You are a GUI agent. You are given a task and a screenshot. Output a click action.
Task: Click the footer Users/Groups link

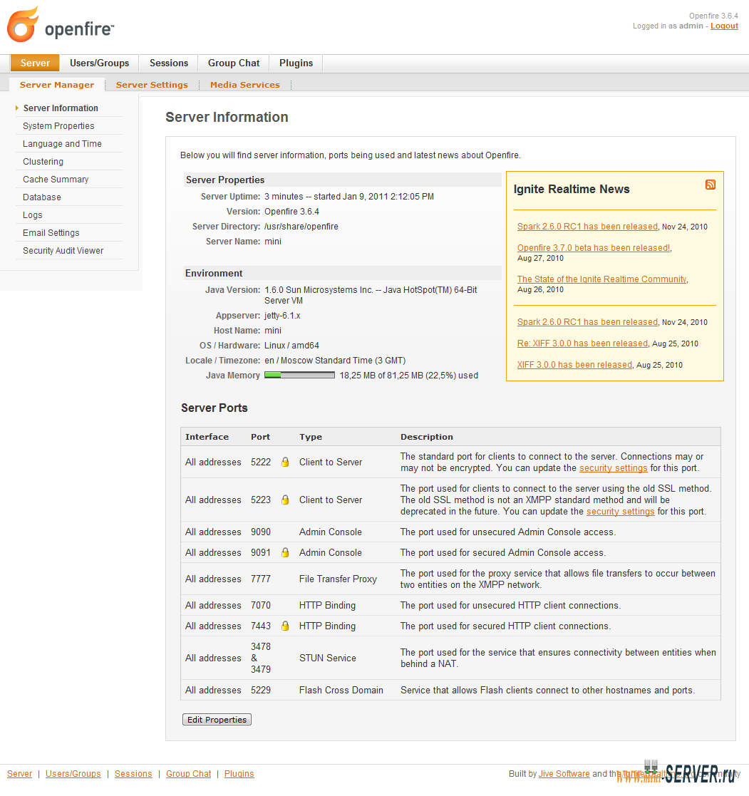(x=73, y=774)
